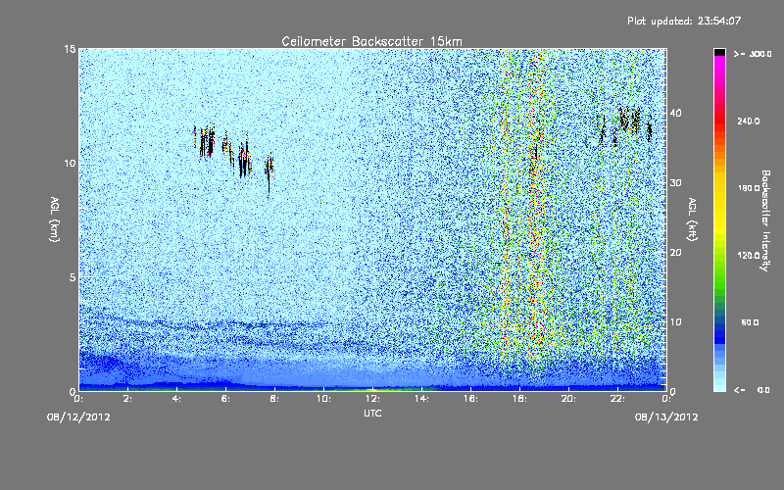Click the 'Backscatter Intensity' colorbar label
Screen dimensions: 784x490
[x=765, y=220]
